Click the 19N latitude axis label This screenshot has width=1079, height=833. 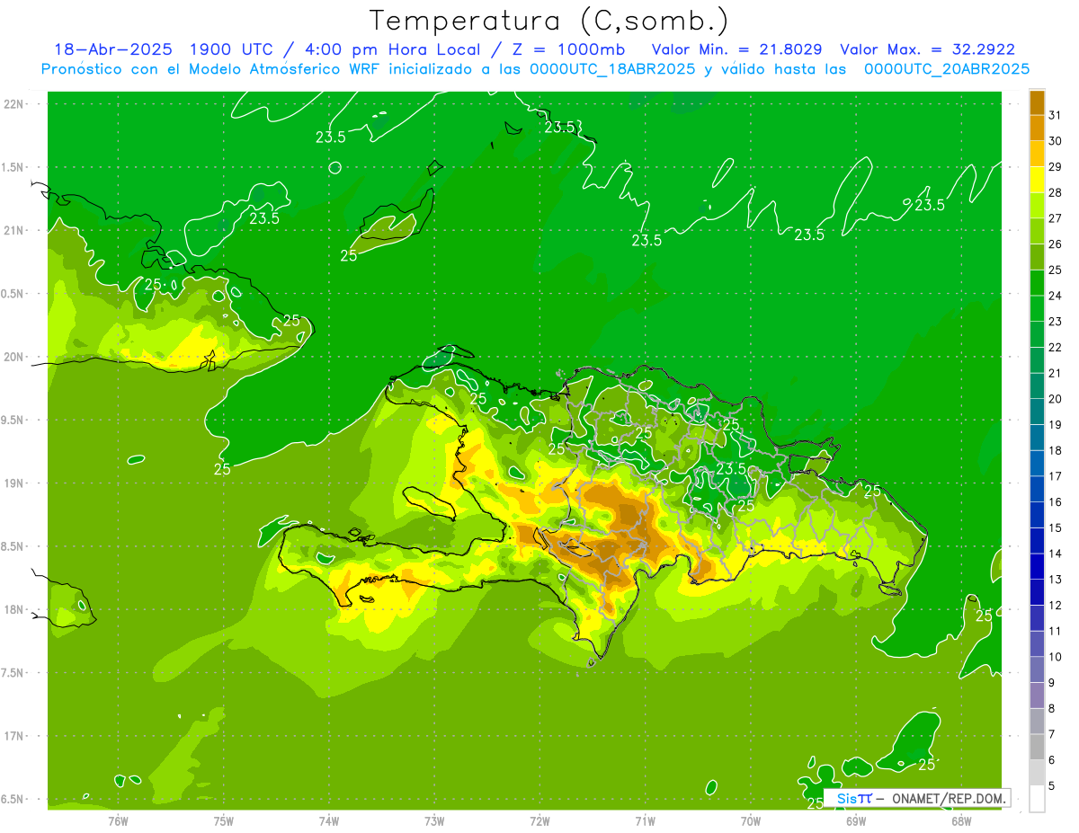tap(15, 483)
